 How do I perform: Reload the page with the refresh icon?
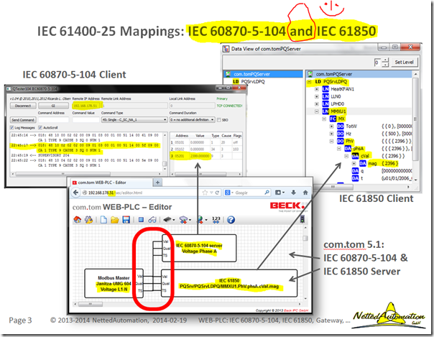217,193
